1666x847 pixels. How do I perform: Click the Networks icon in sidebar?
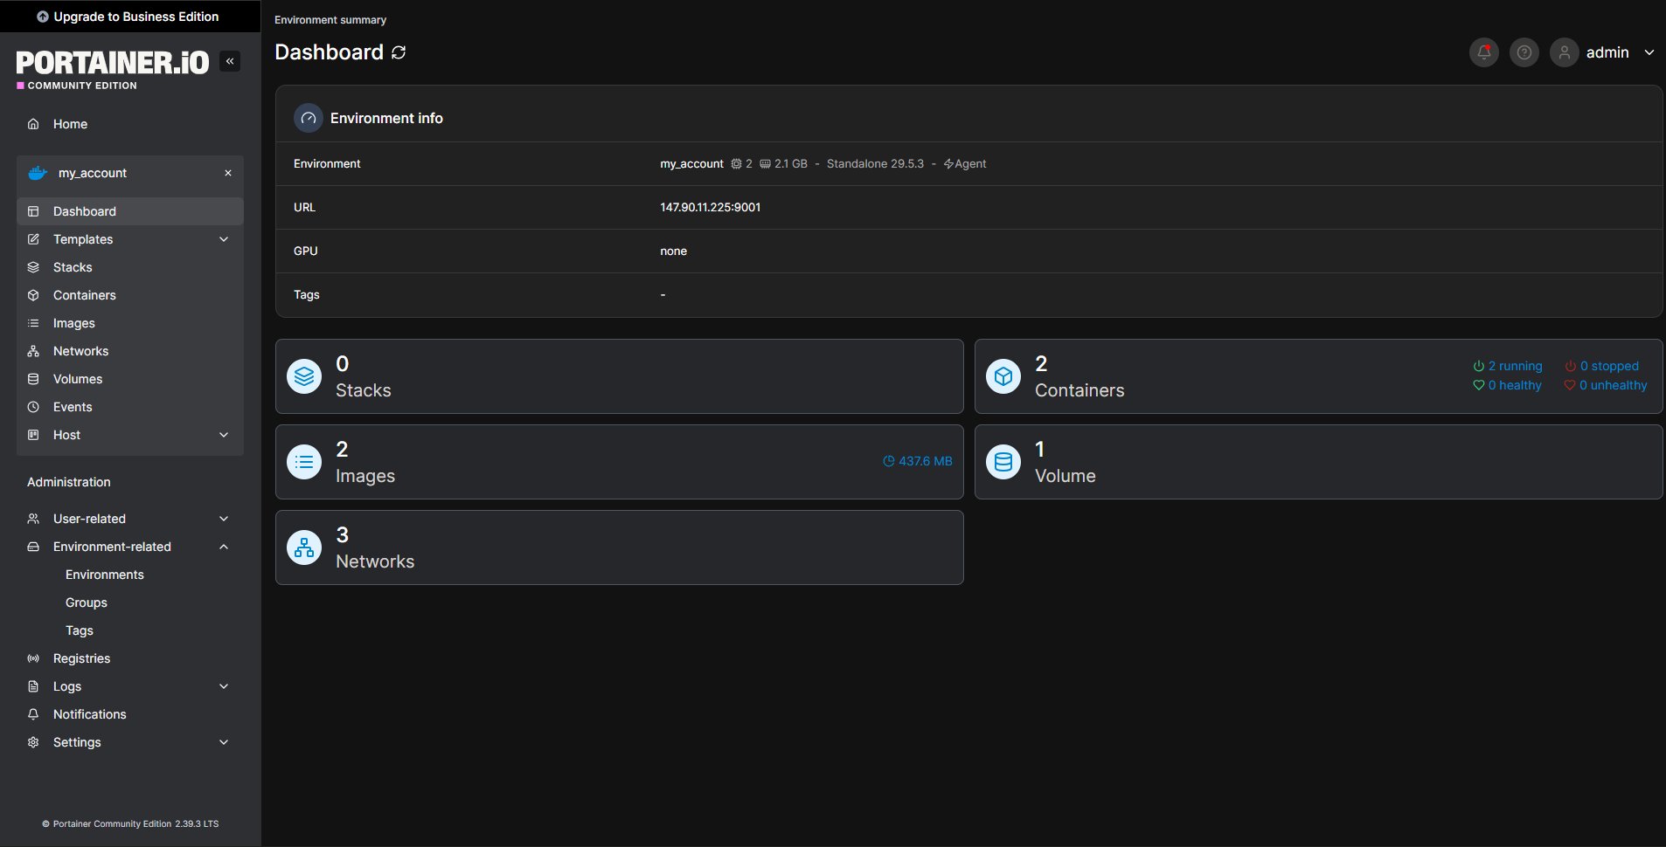pyautogui.click(x=33, y=351)
